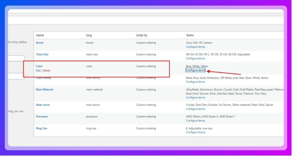Open the Chain Size attribute
292x156 pixels.
[42, 54]
